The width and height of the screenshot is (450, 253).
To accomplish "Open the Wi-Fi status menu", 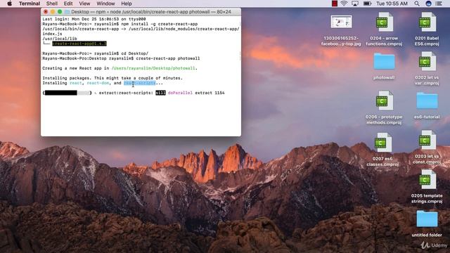I will (344, 4).
